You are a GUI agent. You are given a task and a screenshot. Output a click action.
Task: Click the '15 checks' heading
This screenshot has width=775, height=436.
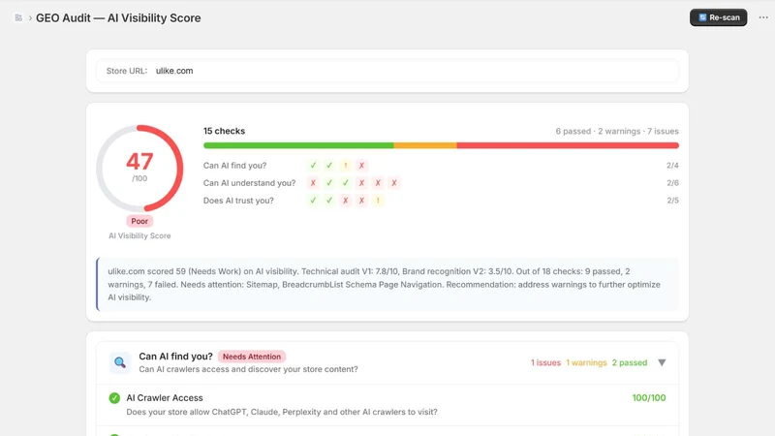[224, 131]
